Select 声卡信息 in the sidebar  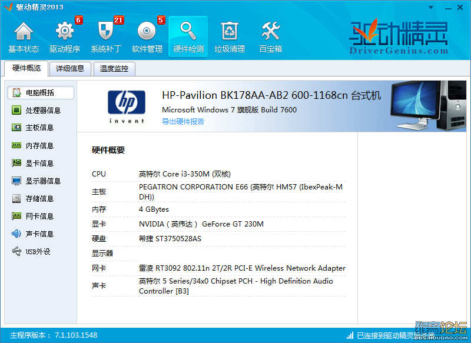pos(41,234)
